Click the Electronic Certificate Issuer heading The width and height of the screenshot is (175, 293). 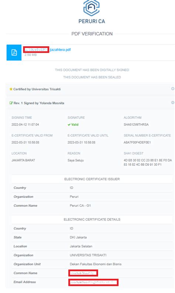pos(92,179)
